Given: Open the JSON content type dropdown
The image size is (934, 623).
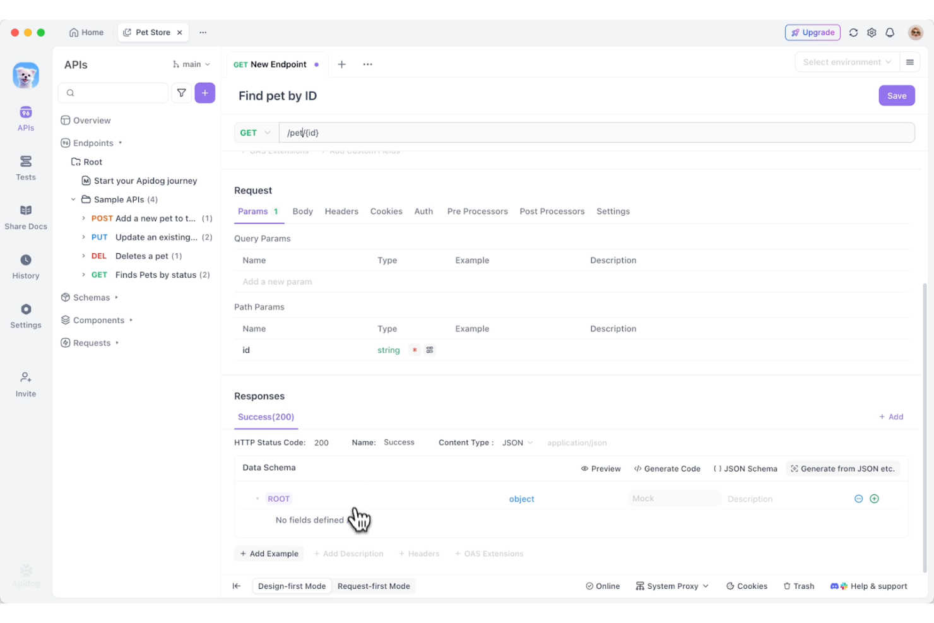Looking at the screenshot, I should (517, 443).
